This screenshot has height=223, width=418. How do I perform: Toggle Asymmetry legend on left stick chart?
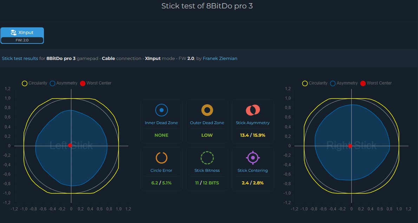tap(64, 83)
